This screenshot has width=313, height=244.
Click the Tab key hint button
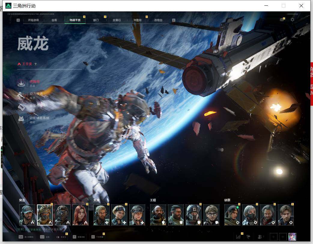coord(26,237)
